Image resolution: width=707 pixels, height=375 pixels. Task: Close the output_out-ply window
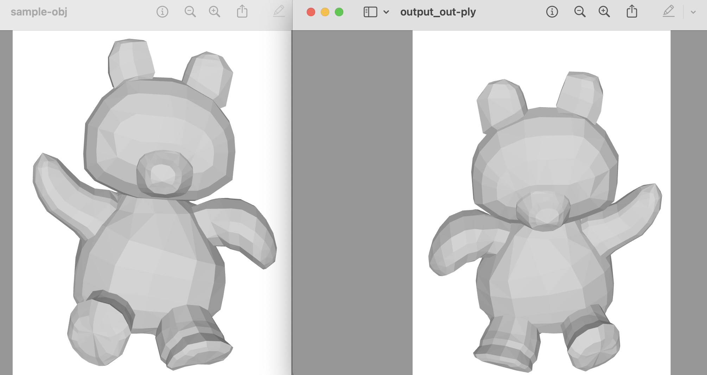[311, 12]
